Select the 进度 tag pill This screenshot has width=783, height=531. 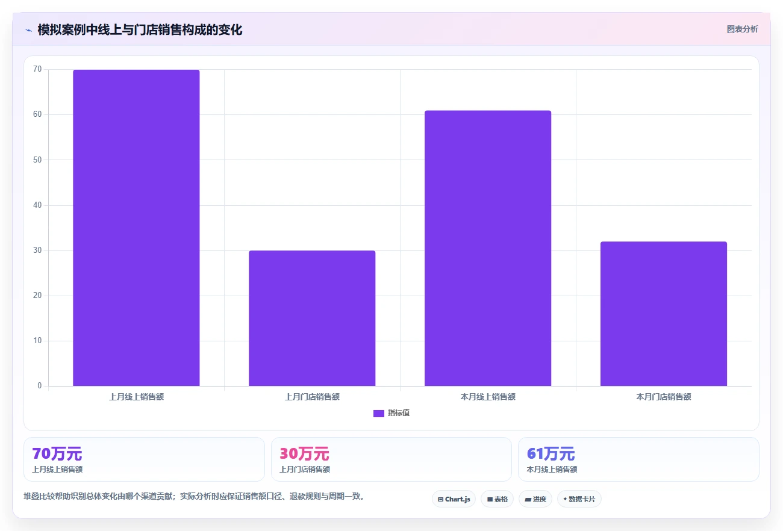pyautogui.click(x=535, y=499)
